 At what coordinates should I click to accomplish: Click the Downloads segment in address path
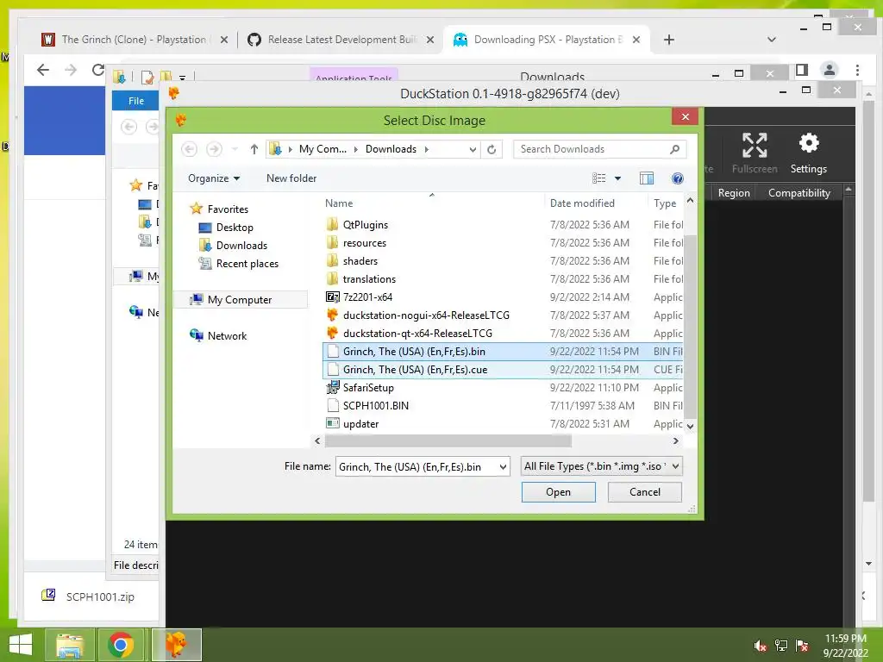coord(391,149)
